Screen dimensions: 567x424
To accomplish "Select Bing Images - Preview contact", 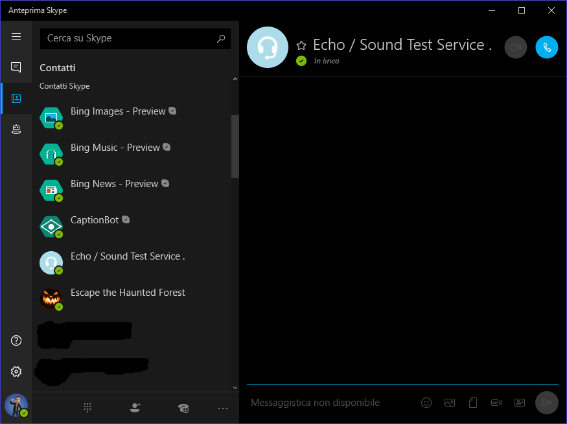I will point(132,118).
